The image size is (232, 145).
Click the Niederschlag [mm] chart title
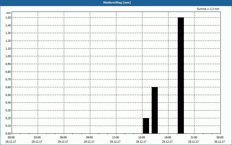click(116, 3)
